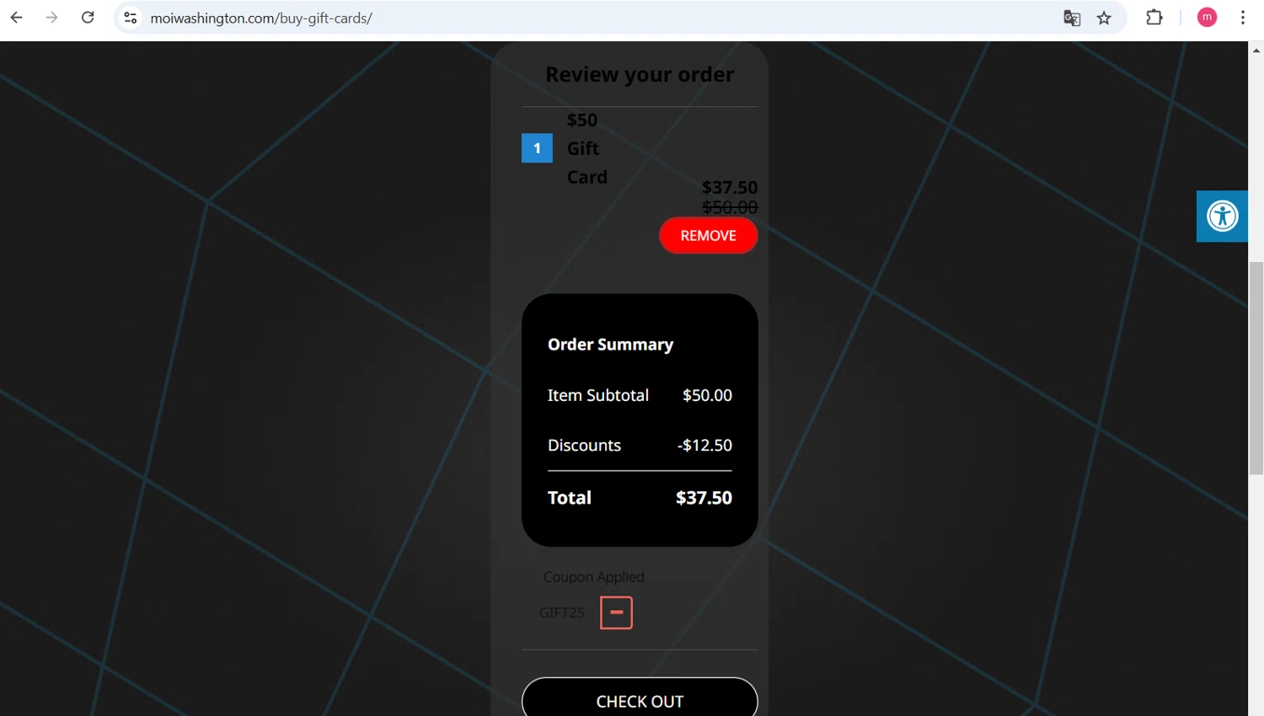Click the page vertical scrollbar thumb
Screen dimensions: 1264x716
(x=1256, y=368)
